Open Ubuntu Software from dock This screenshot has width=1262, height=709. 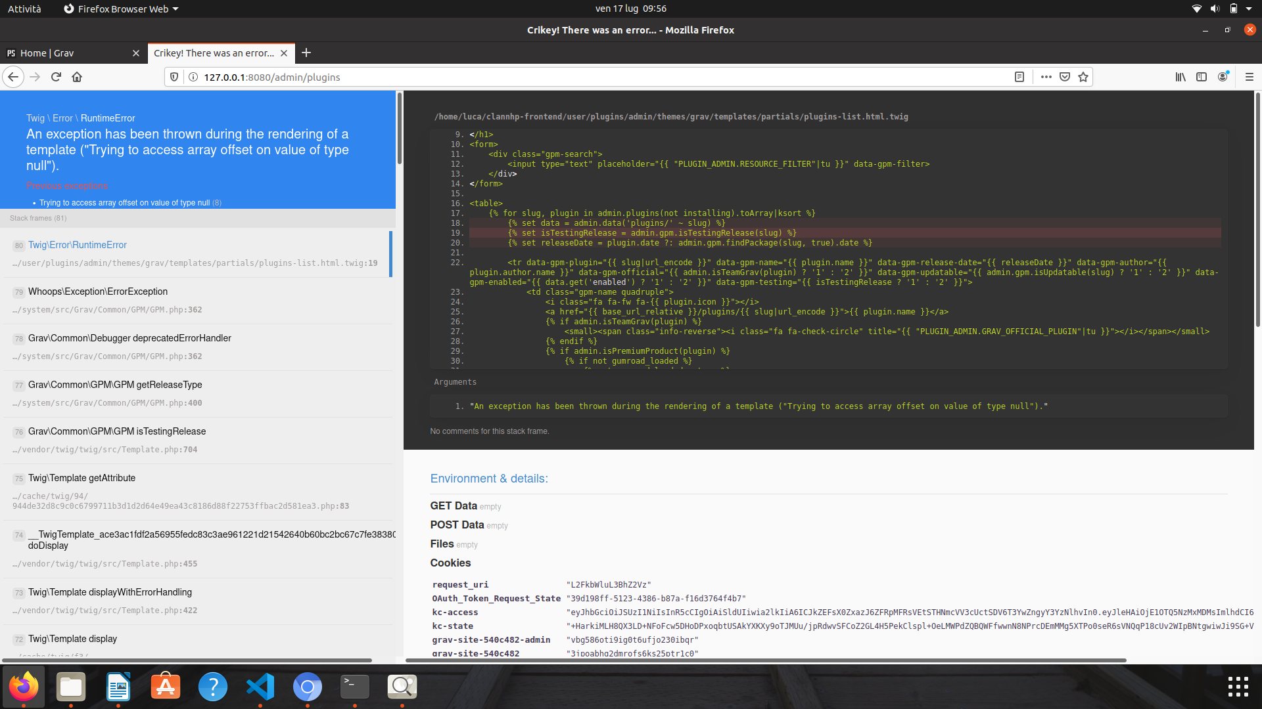coord(166,687)
